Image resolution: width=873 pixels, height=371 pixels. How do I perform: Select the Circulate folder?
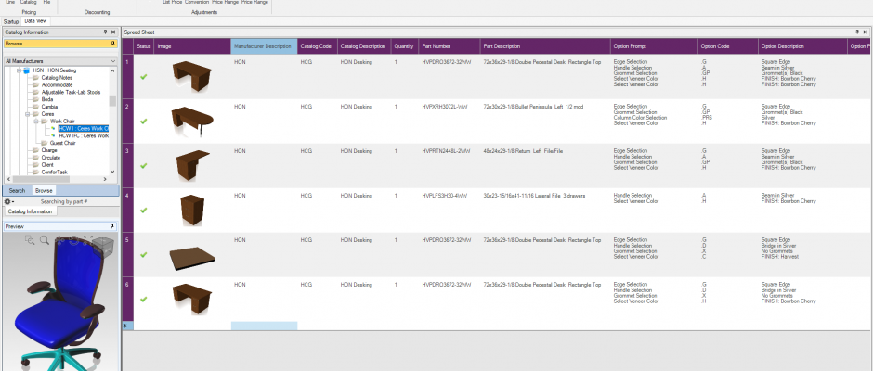tap(51, 158)
